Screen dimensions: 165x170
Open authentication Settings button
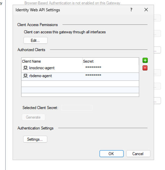pyautogui.click(x=35, y=139)
